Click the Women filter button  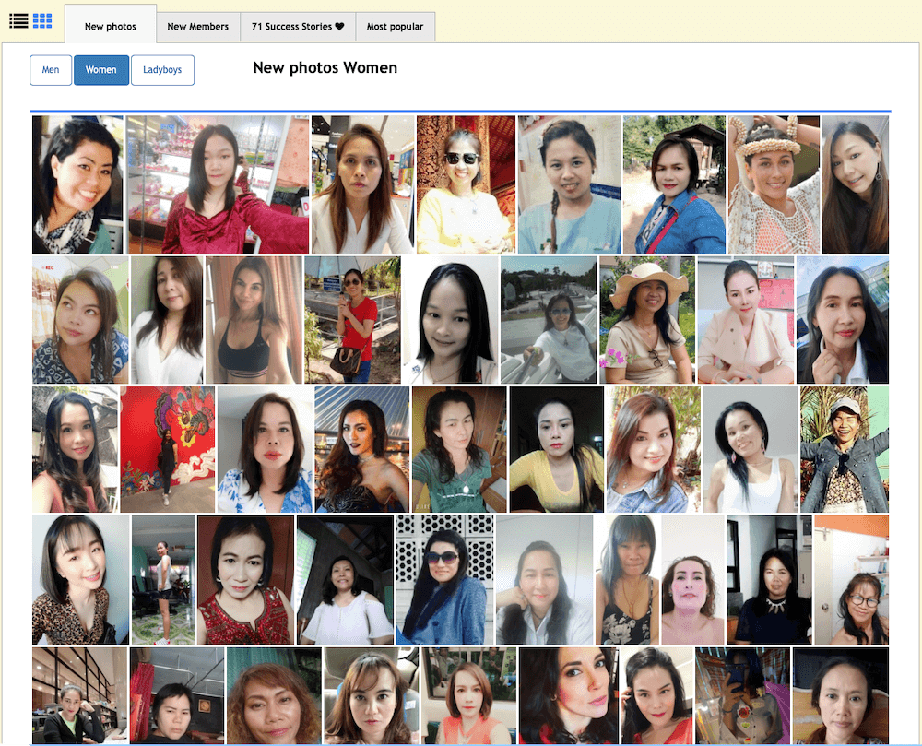pyautogui.click(x=101, y=70)
